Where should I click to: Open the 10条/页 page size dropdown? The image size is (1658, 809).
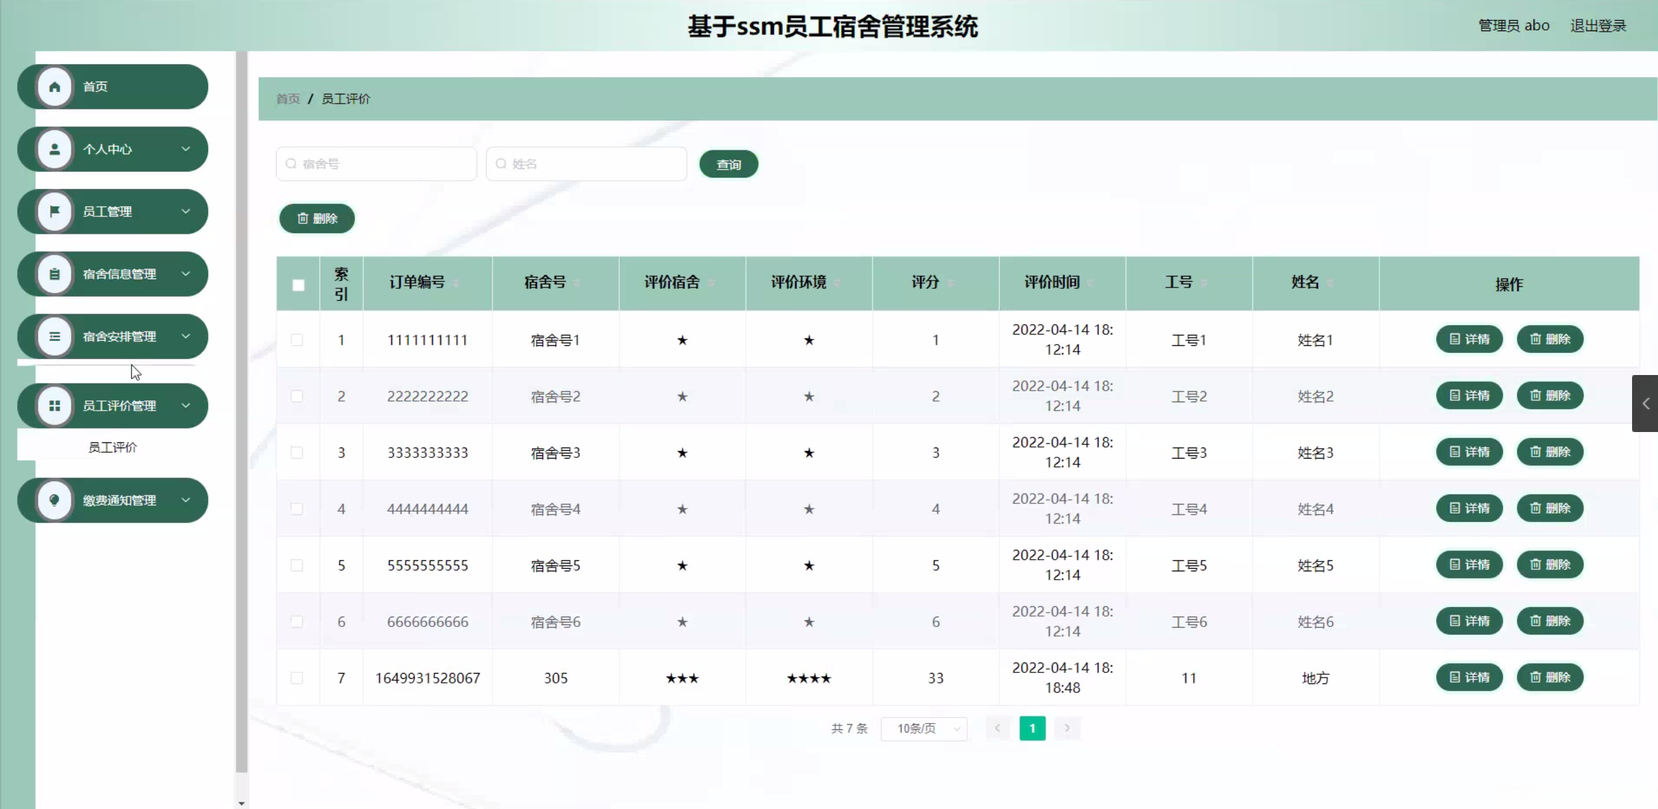(923, 728)
